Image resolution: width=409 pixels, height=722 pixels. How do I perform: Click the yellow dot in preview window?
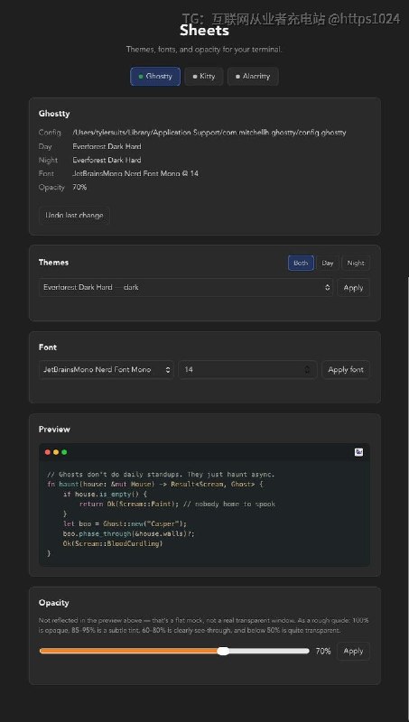pyautogui.click(x=56, y=452)
